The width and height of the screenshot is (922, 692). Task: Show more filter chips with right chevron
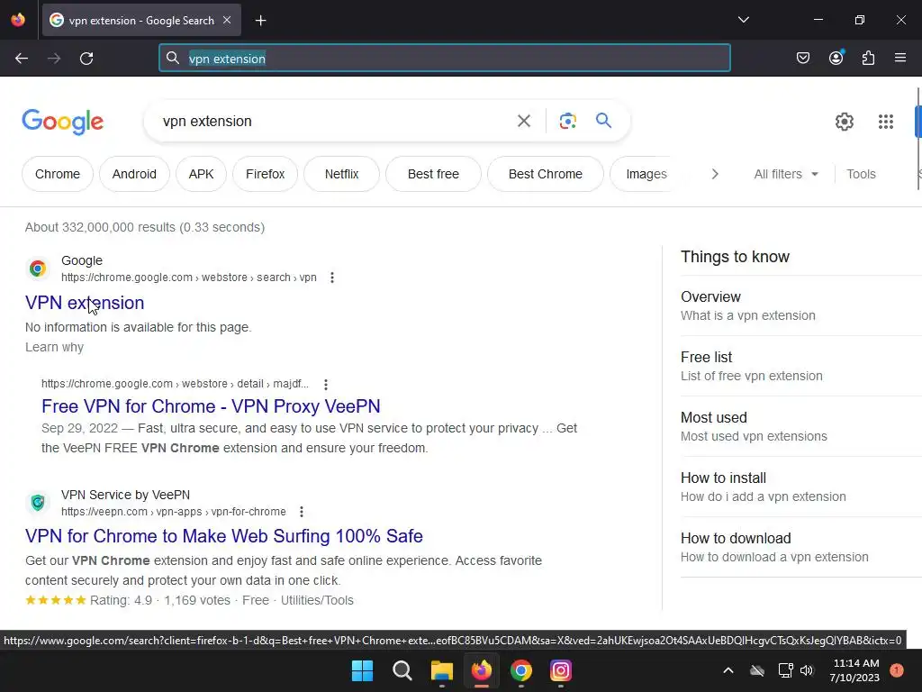pos(715,174)
